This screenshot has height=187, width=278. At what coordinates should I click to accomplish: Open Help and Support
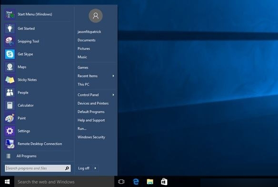tap(91, 120)
